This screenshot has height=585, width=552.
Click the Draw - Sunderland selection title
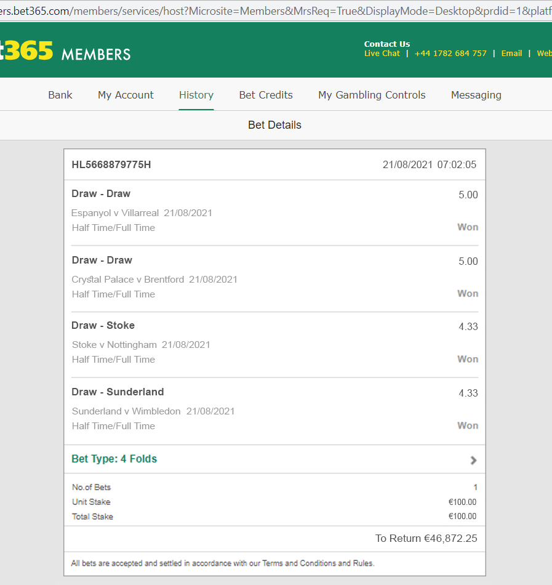pyautogui.click(x=118, y=392)
